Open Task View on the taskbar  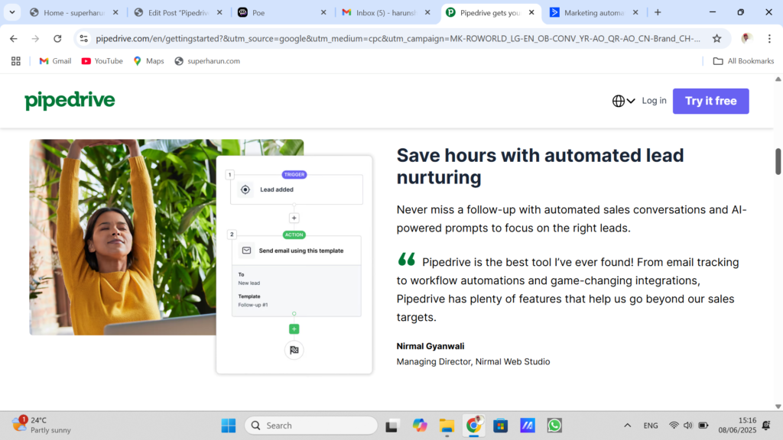(391, 425)
